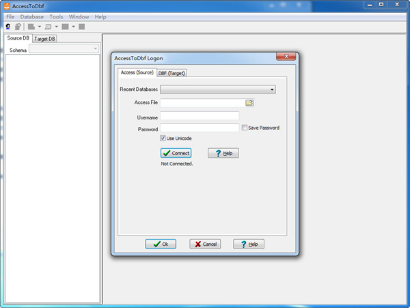Open dropdown arrow beside third toolbar icon
This screenshot has width=410, height=308.
tap(40, 27)
